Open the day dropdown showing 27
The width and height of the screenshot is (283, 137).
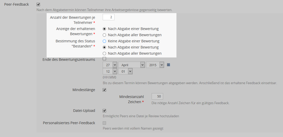pyautogui.click(x=110, y=65)
